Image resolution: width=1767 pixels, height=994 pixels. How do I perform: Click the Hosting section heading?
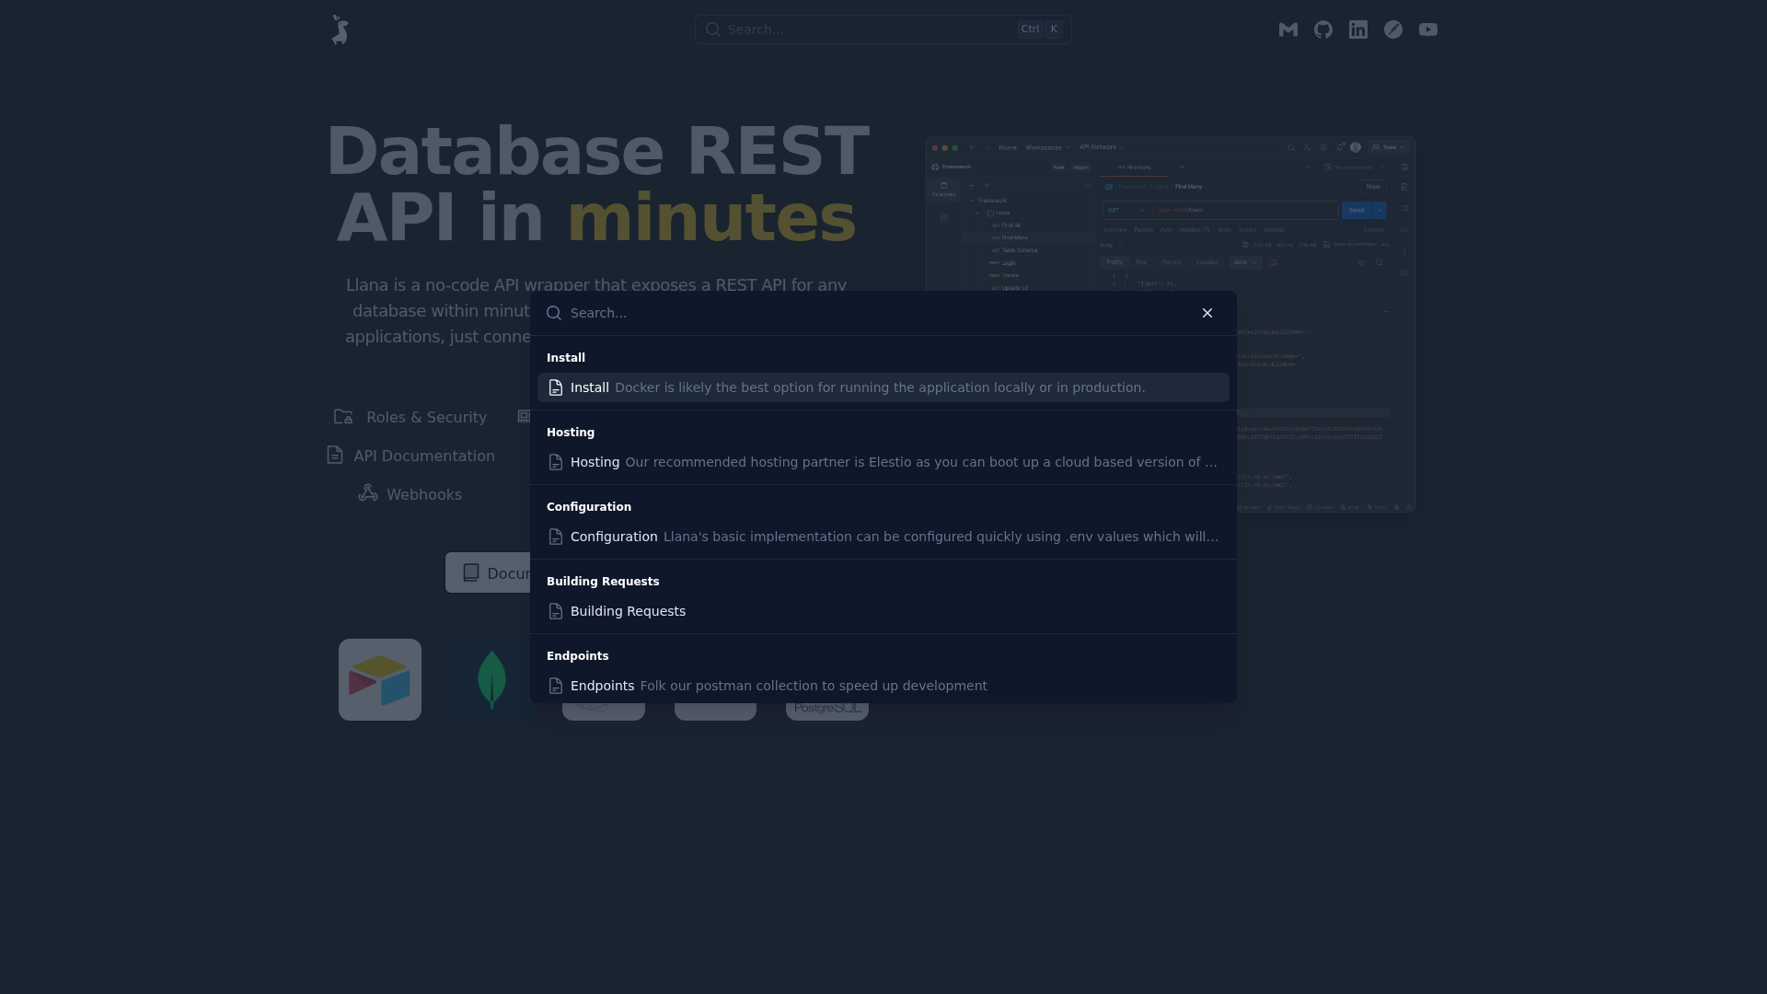[x=571, y=433]
